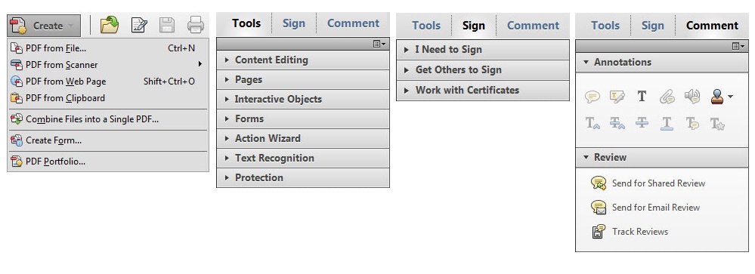Open the Stamp tool dropdown arrow
This screenshot has height=274, width=755.
click(x=731, y=97)
